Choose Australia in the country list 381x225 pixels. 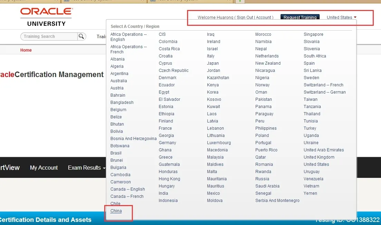pos(119,81)
